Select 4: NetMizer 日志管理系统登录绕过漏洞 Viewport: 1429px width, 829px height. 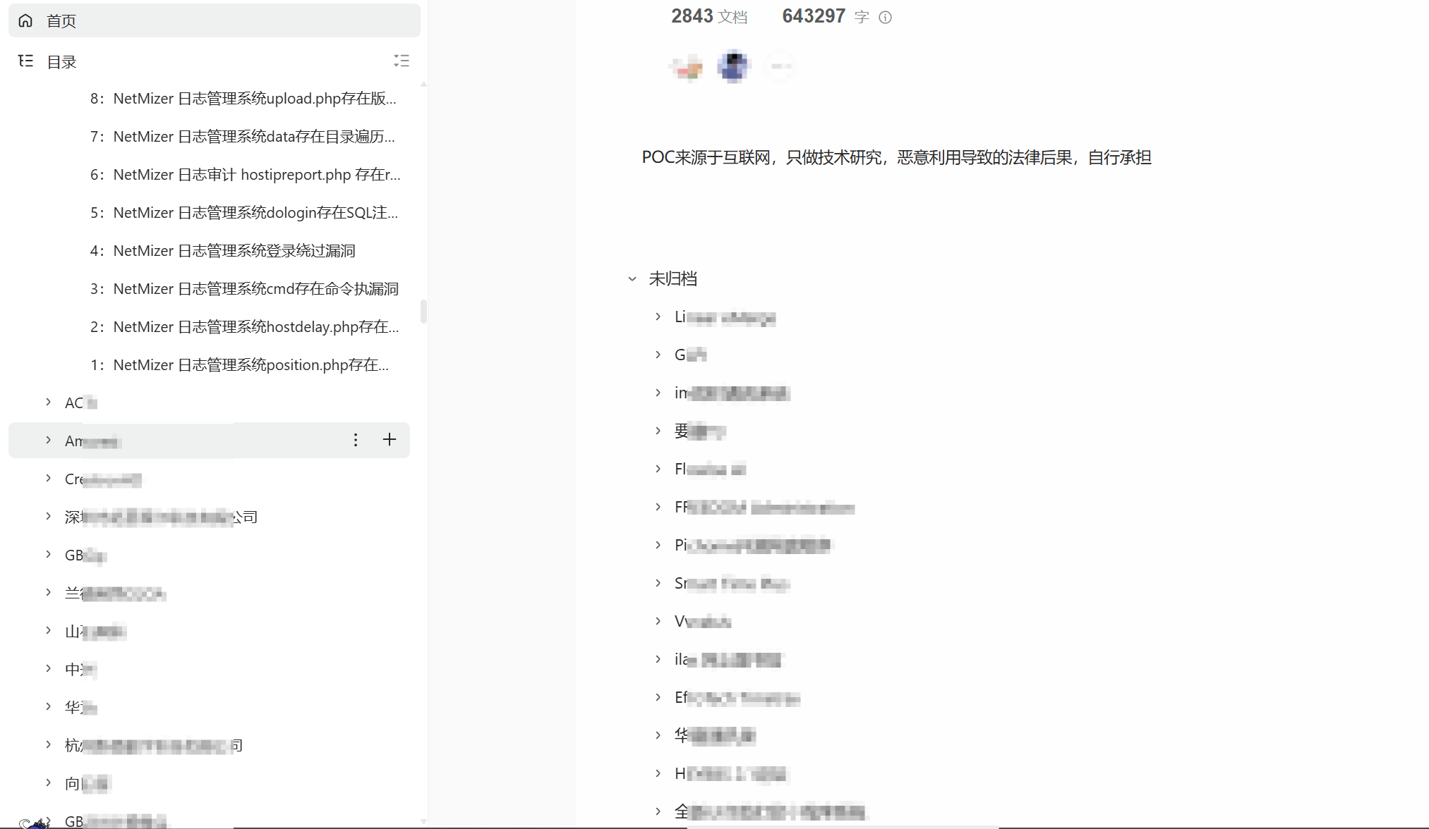[x=234, y=251]
